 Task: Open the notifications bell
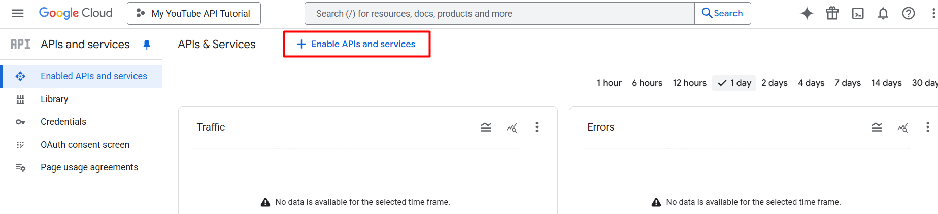tap(883, 14)
